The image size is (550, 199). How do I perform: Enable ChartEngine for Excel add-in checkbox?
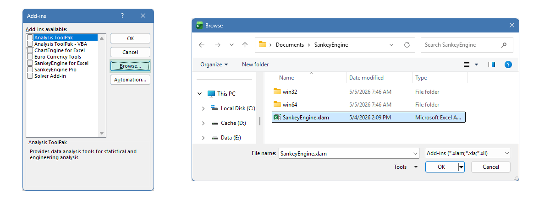coord(30,50)
